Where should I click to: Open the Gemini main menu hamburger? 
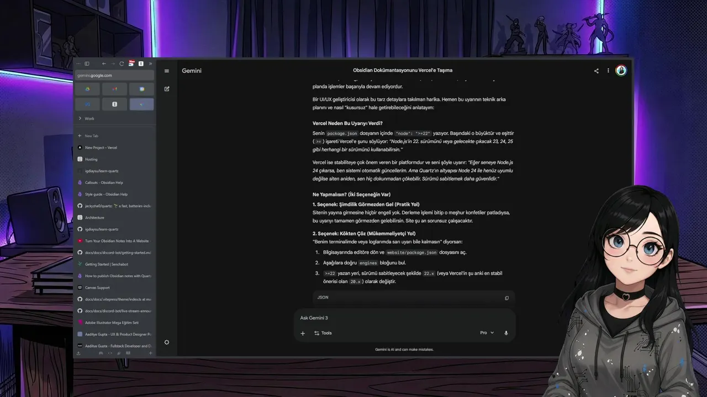167,71
